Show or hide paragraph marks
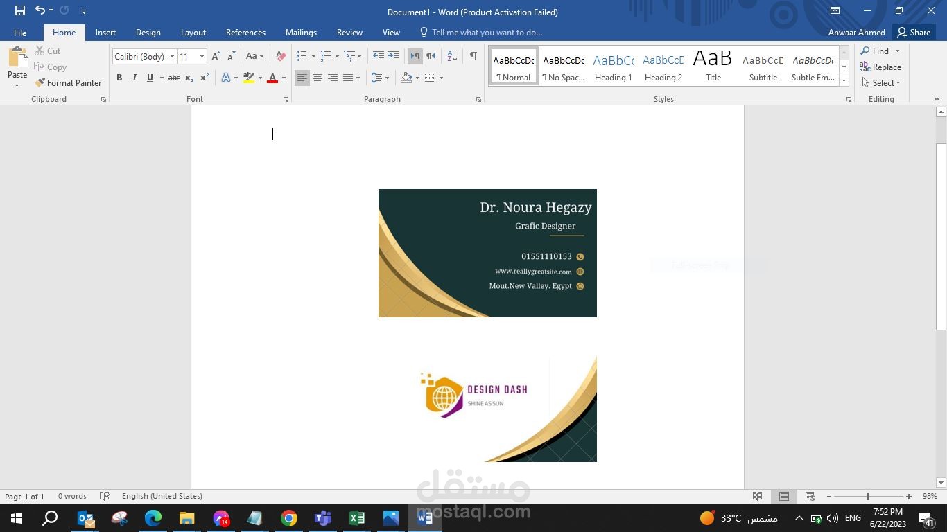The height and width of the screenshot is (532, 947). pos(473,56)
